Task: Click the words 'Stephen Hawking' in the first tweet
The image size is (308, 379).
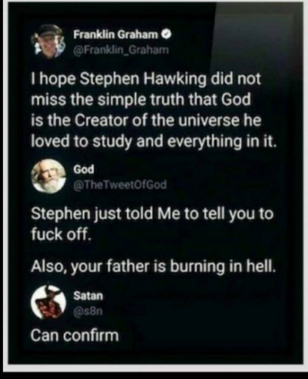Action: coord(143,80)
